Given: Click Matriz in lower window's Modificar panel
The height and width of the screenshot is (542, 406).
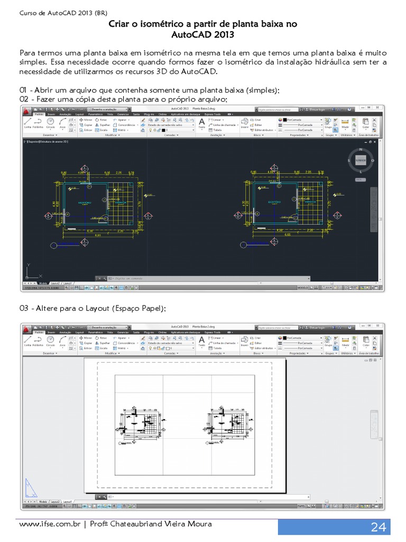Looking at the screenshot, I should (x=121, y=348).
